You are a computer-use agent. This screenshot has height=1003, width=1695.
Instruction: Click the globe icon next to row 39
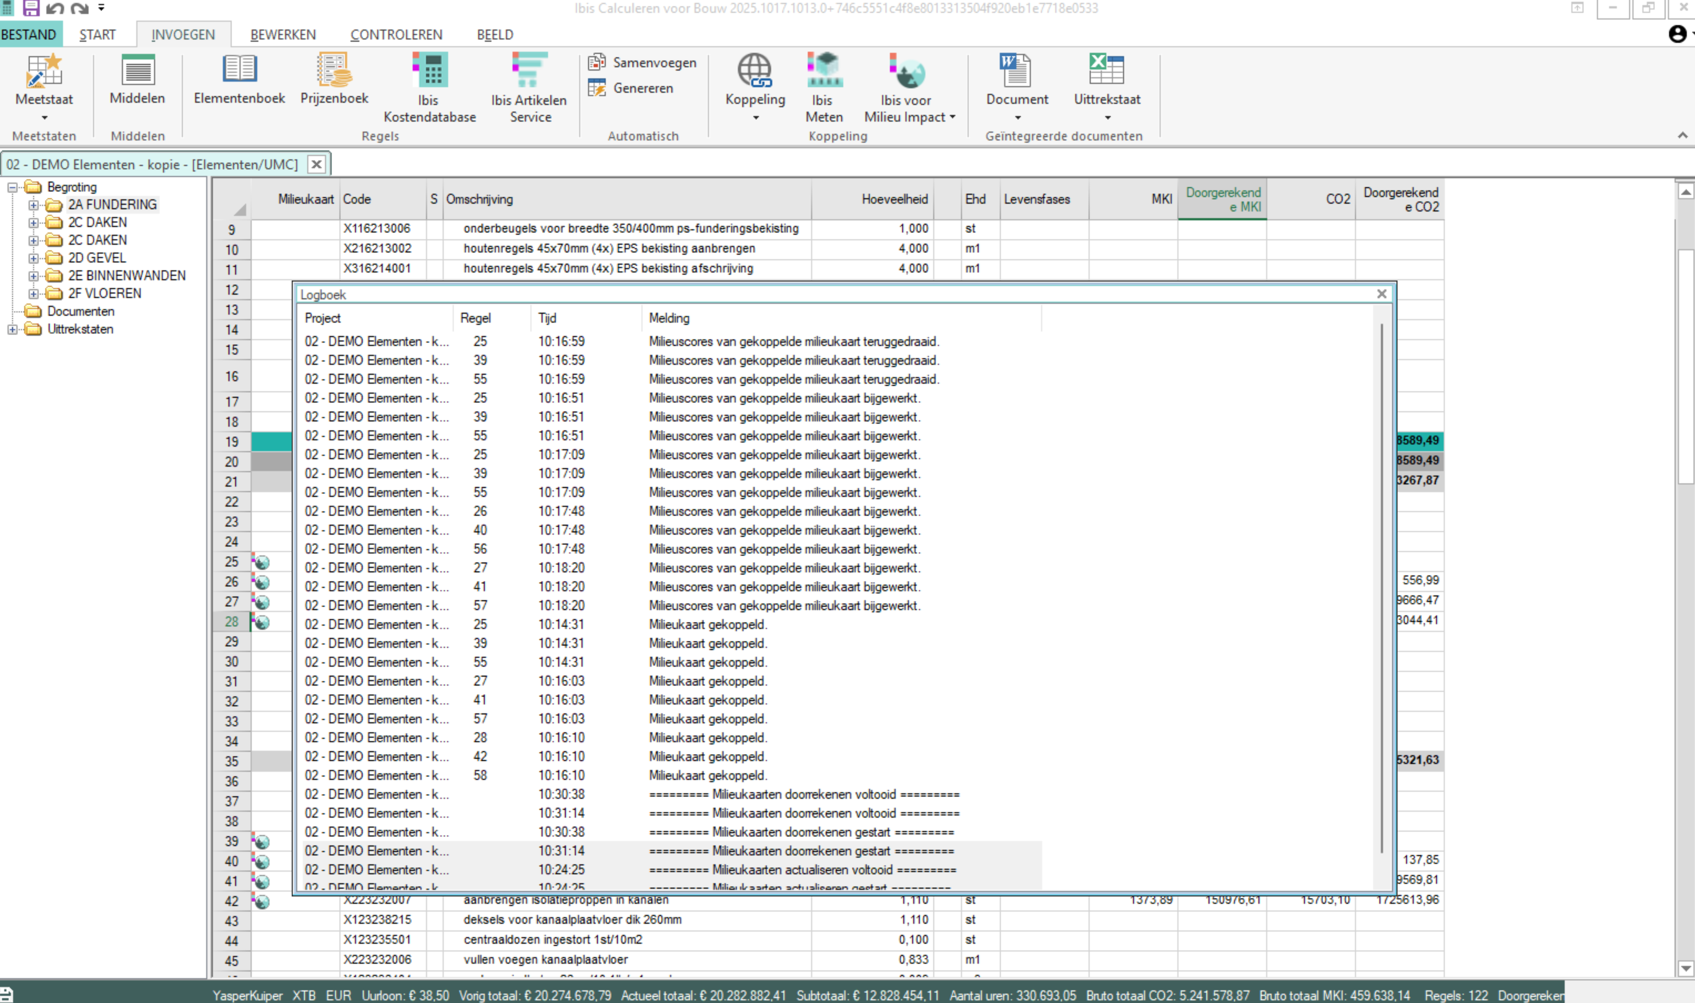(x=261, y=841)
